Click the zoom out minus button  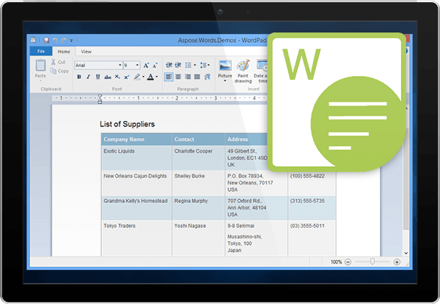click(348, 262)
